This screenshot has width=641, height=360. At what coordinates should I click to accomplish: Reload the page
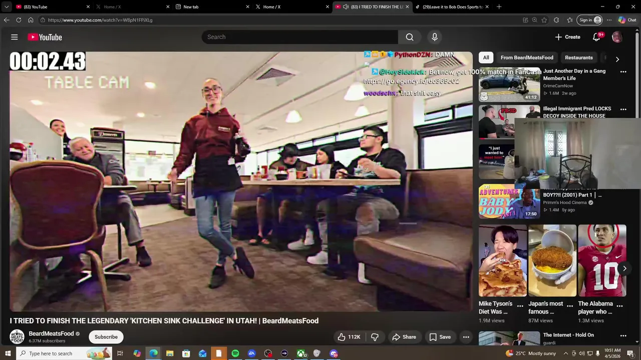(19, 20)
